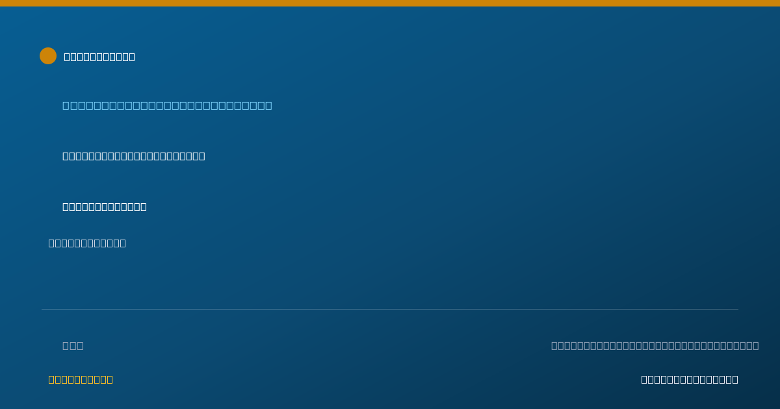Click the white footer text beneath gray line

[x=690, y=379]
